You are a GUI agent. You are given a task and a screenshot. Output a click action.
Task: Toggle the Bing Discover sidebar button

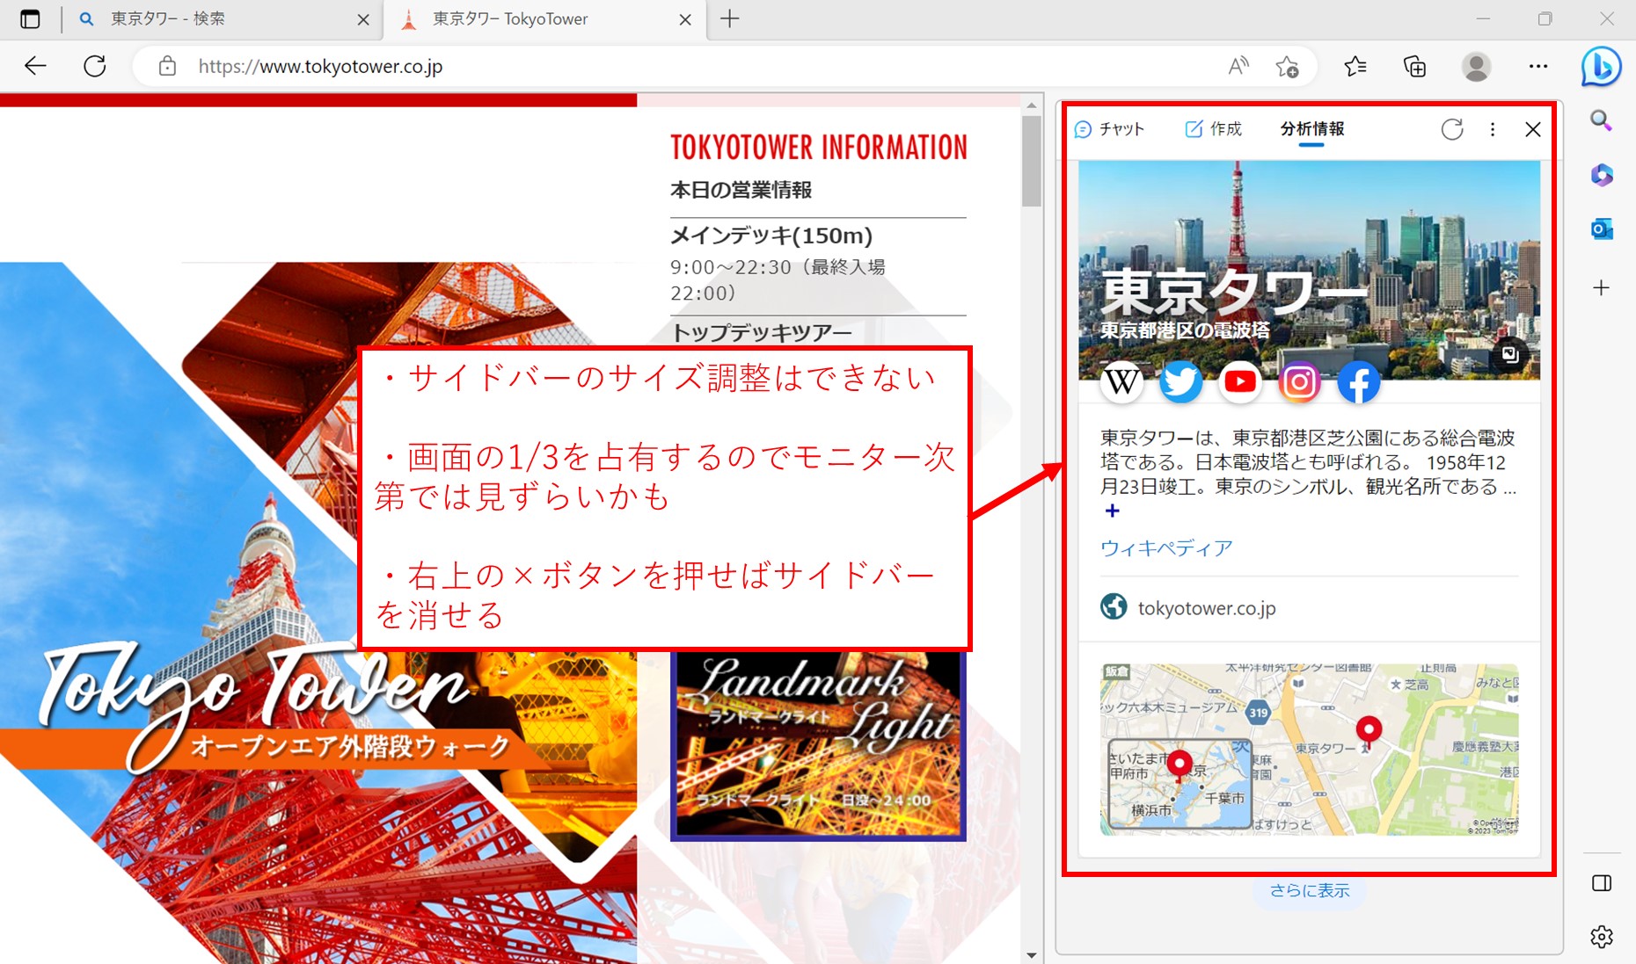[x=1601, y=66]
